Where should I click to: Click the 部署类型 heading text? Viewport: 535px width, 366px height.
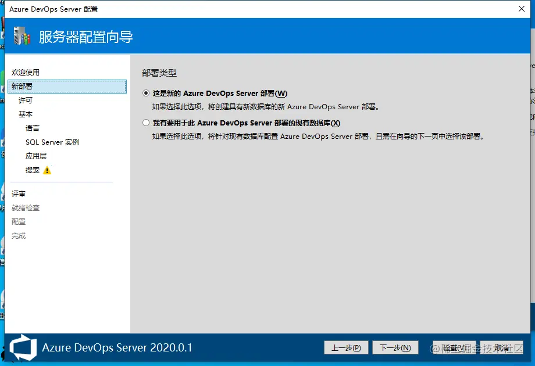click(159, 73)
